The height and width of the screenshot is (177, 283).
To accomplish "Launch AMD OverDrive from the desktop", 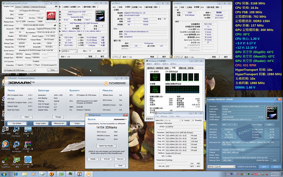I will pyautogui.click(x=6, y=162).
